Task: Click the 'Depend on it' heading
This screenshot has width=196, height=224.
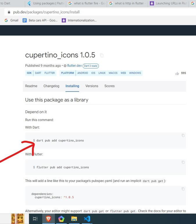Action: pyautogui.click(x=36, y=112)
